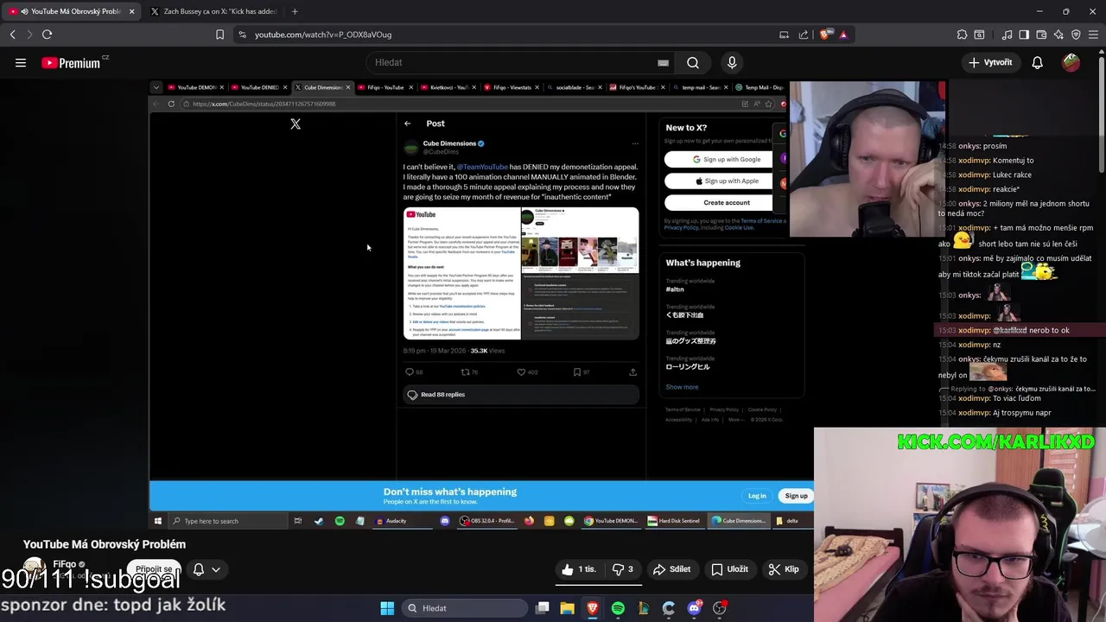
Task: Open the Brave VPN shield icon
Action: (1076, 35)
